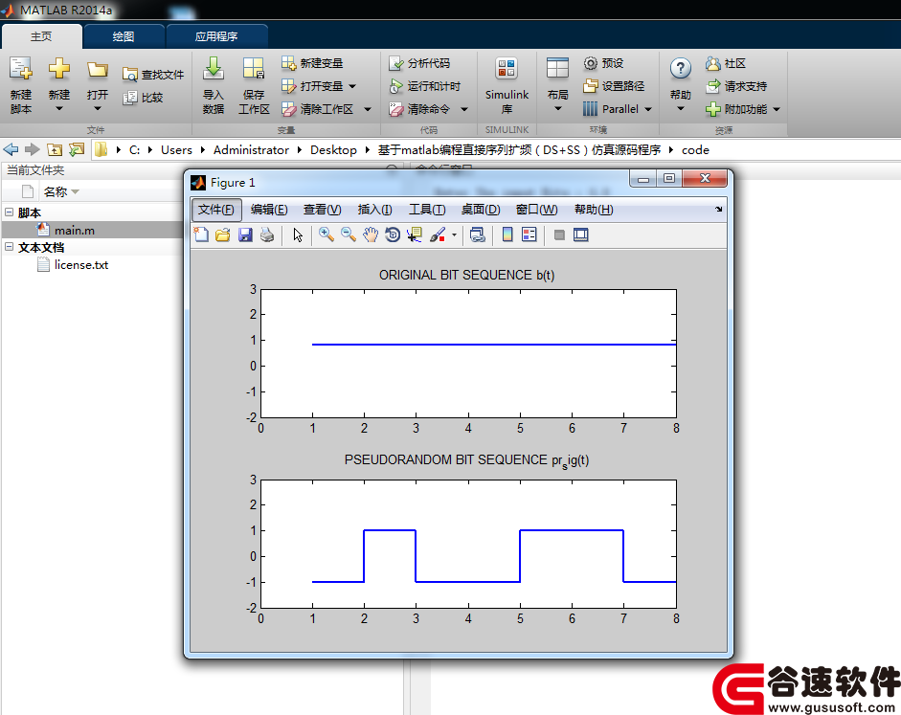
Task: Click the Save Workspace icon
Action: coord(253,68)
